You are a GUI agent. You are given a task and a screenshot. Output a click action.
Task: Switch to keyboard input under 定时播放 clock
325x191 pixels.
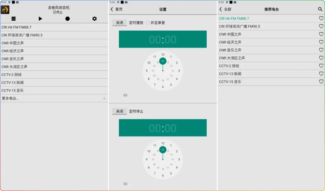tap(125, 95)
